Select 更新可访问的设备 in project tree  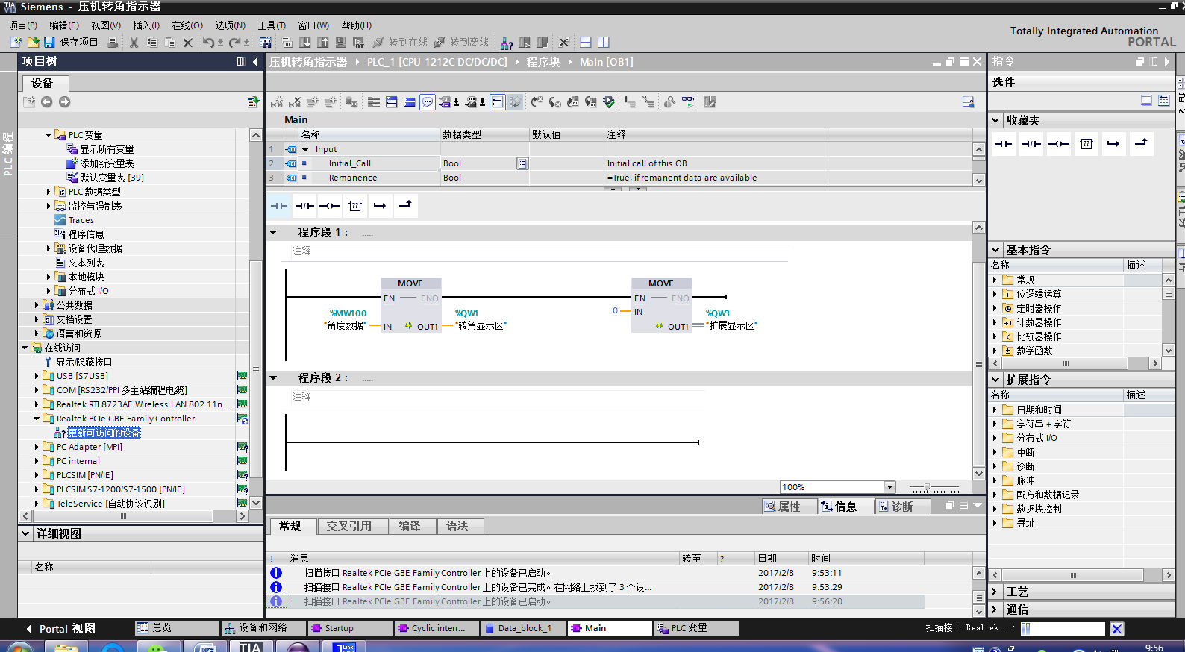(104, 433)
